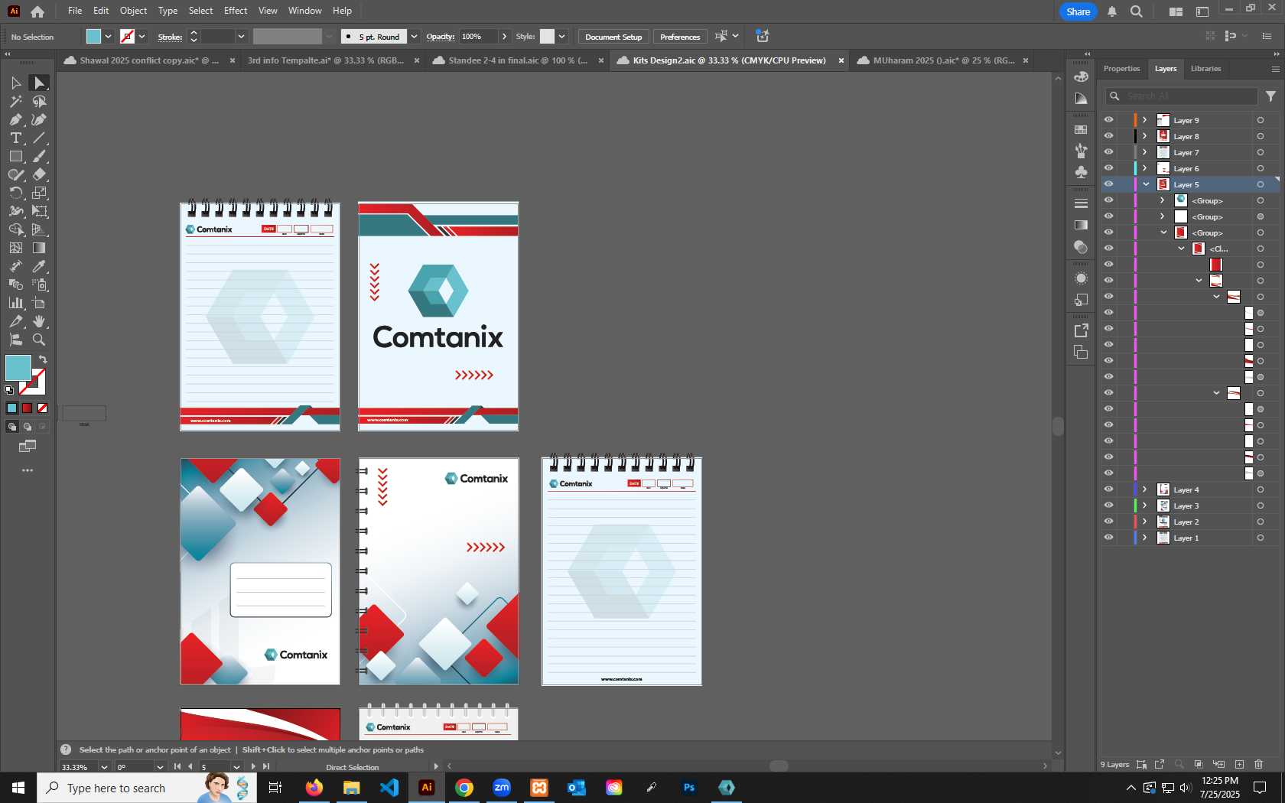
Task: Open the zoom level dropdown
Action: (104, 767)
